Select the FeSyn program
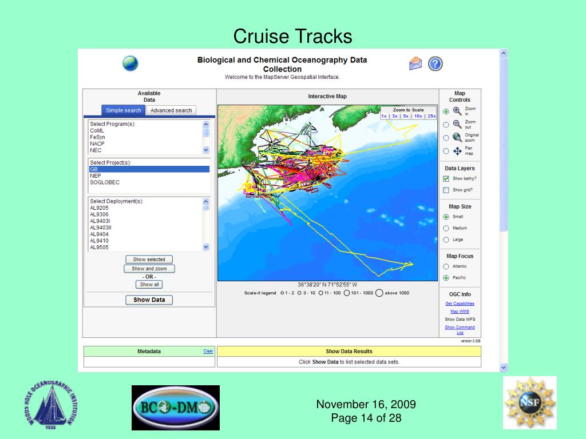This screenshot has width=586, height=439. point(146,137)
